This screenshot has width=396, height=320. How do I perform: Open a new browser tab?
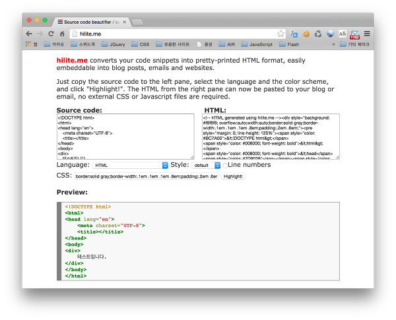[x=138, y=22]
